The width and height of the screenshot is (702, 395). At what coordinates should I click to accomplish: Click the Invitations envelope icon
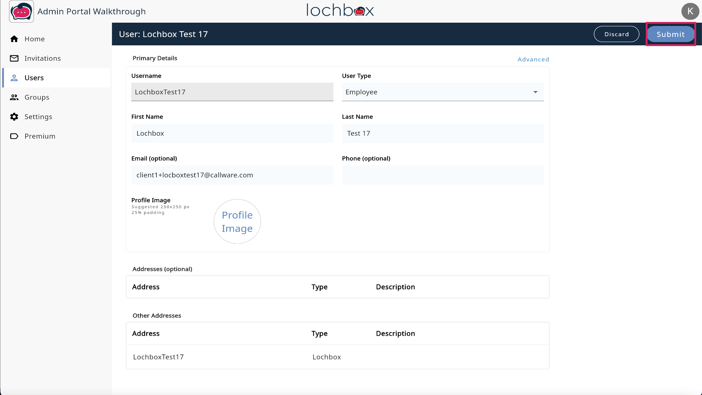(14, 59)
